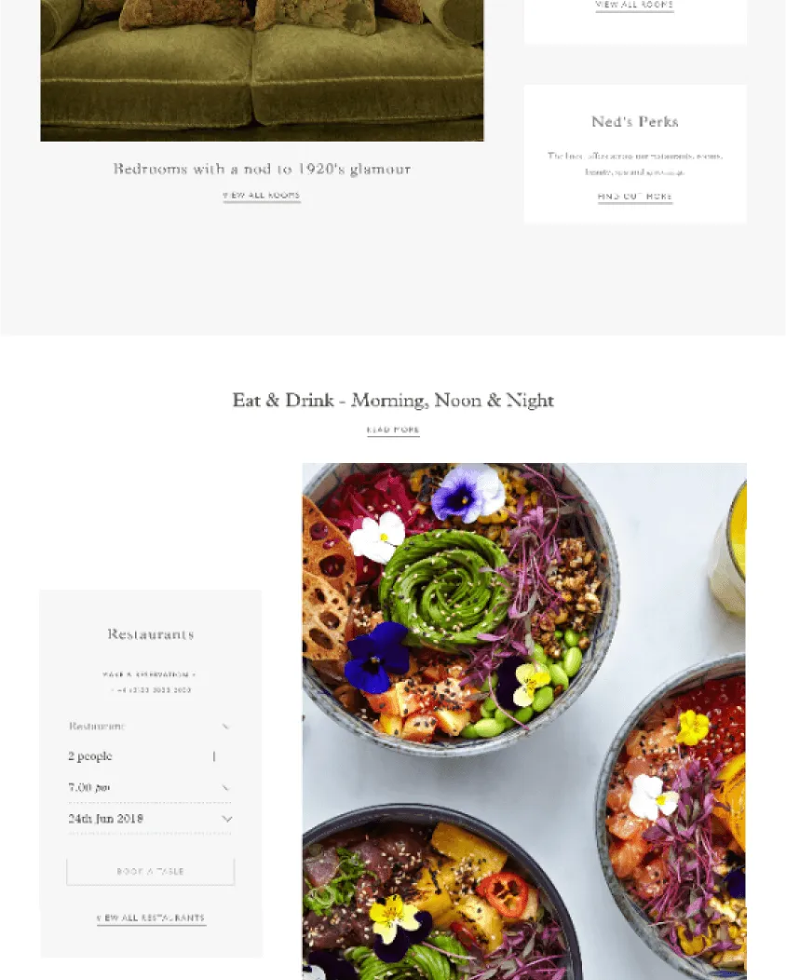This screenshot has height=980, width=786.
Task: Open the 7.00 pm time dropdown
Action: tap(150, 787)
